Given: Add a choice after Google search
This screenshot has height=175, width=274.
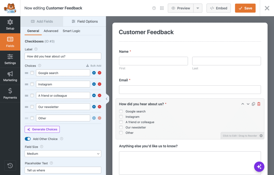Looking at the screenshot, I should point(94,73).
